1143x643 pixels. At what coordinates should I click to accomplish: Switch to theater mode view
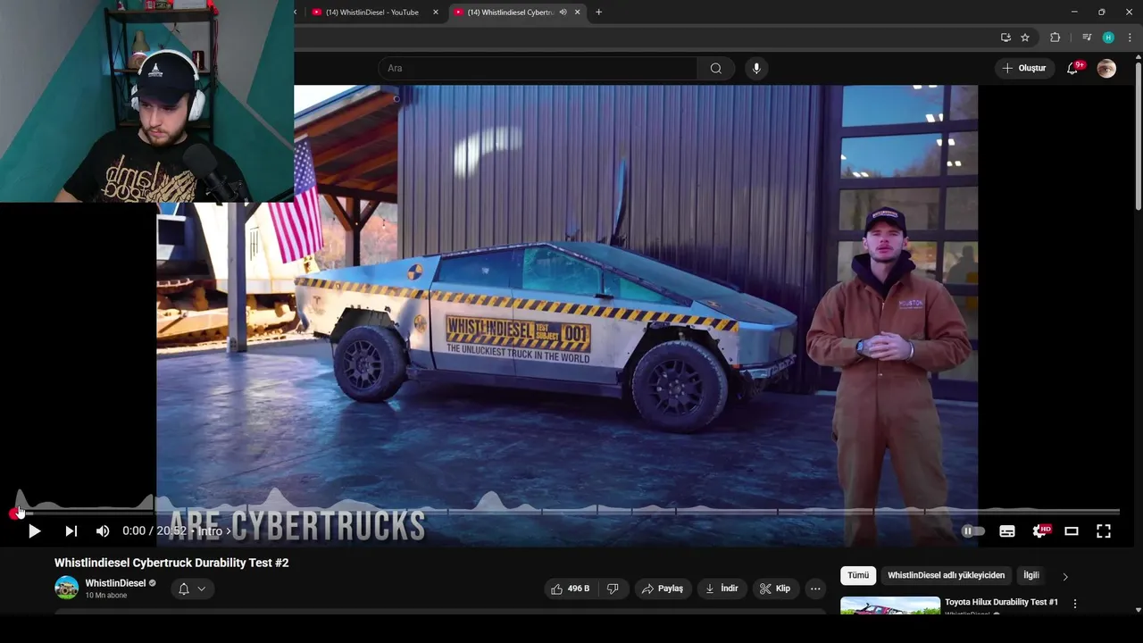pos(1072,531)
